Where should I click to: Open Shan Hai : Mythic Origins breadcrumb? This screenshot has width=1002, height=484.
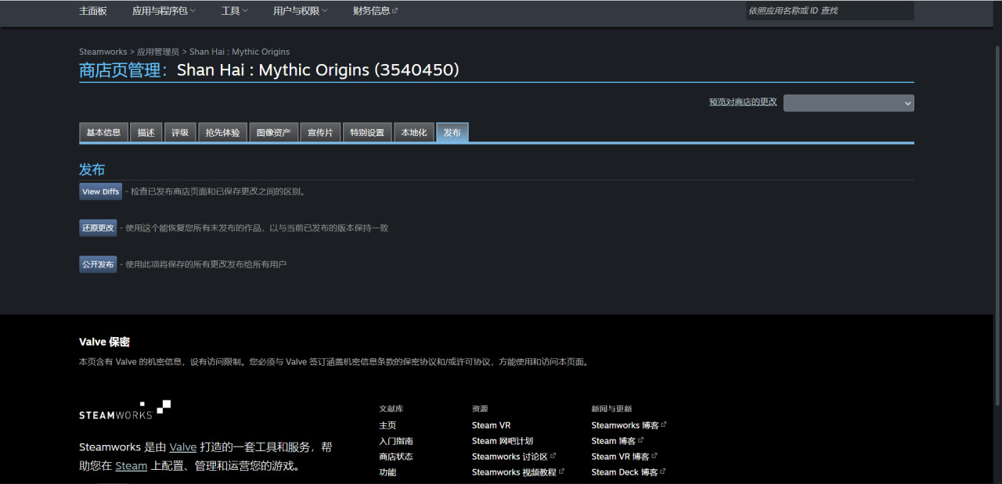(240, 52)
